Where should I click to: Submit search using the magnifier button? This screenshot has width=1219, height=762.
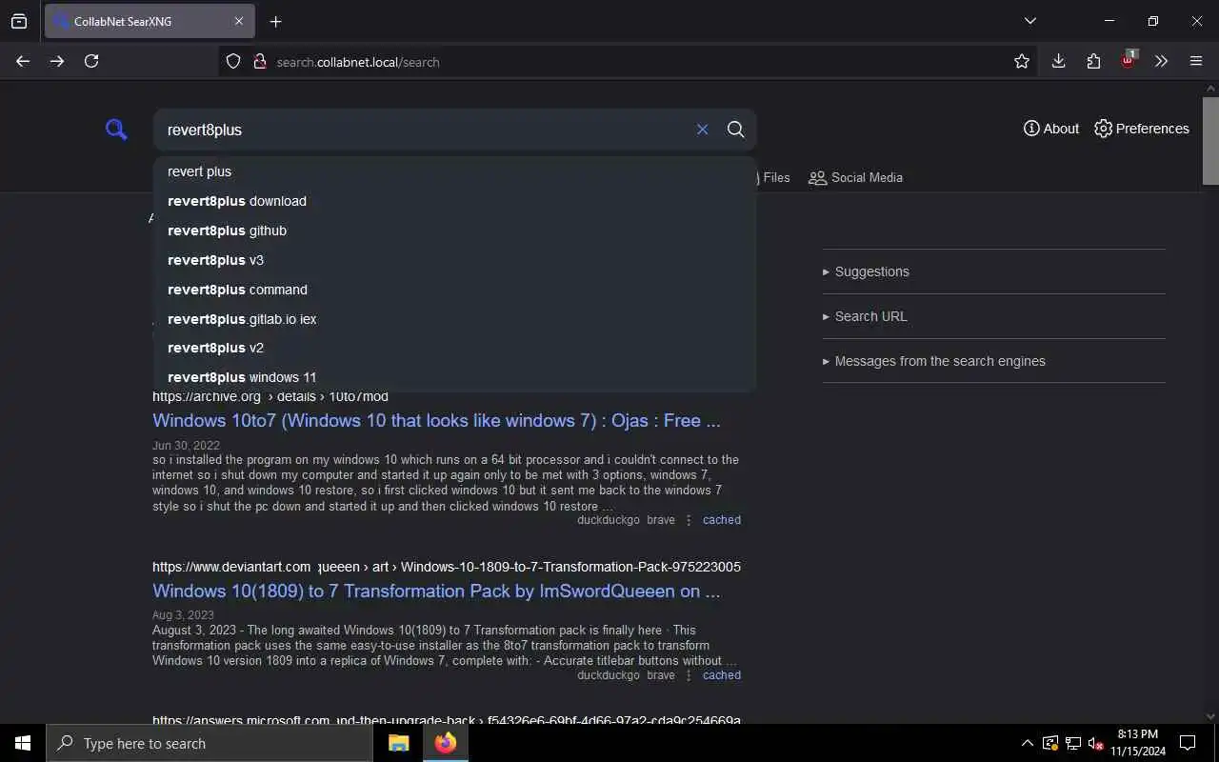(735, 130)
